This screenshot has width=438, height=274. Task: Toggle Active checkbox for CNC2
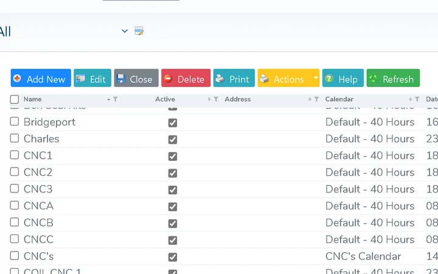pos(173,173)
